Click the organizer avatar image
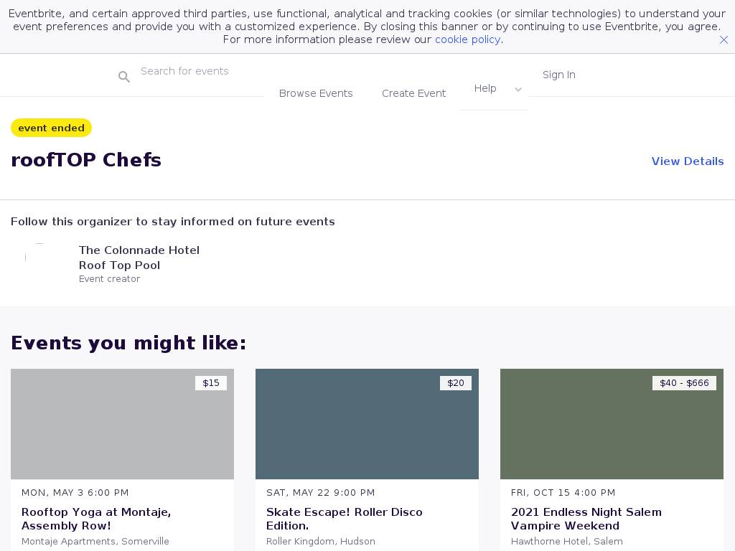Screen dimensions: 735x551 pos(39,258)
